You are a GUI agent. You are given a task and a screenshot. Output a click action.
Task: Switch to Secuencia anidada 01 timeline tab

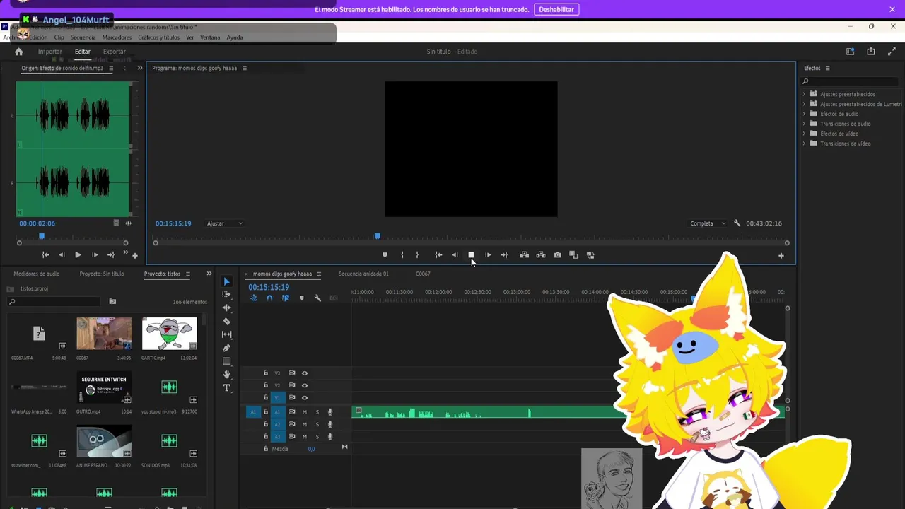[363, 274]
